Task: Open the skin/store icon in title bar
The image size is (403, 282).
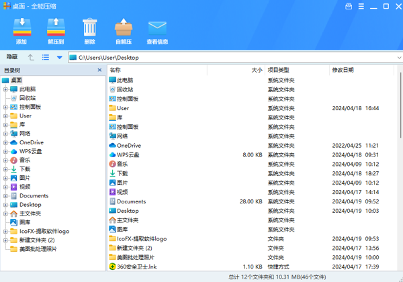Action: (x=349, y=6)
